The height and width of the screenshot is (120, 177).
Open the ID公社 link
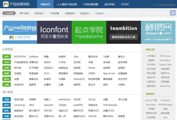(92, 99)
